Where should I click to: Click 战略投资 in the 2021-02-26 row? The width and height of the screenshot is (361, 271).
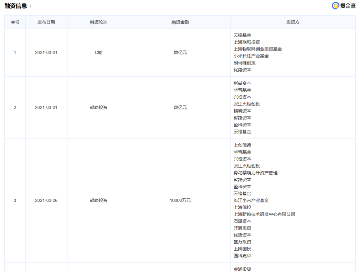point(99,200)
